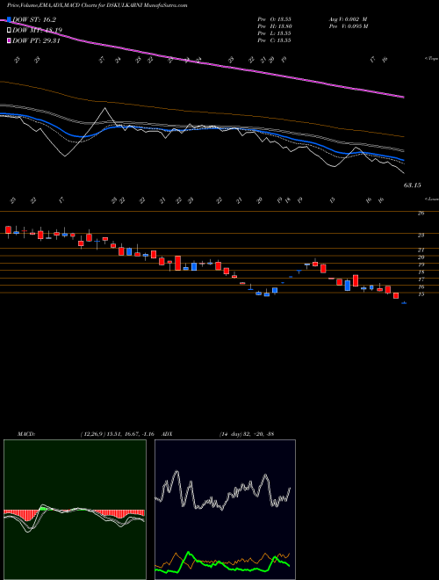Click the first red candlestick on the left
Image resolution: width=439 pixels, height=580 pixels.
(8, 229)
